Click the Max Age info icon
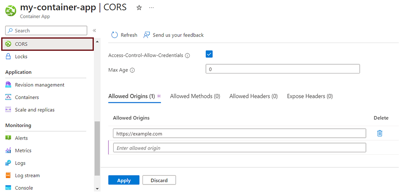The image size is (400, 193). (x=132, y=70)
